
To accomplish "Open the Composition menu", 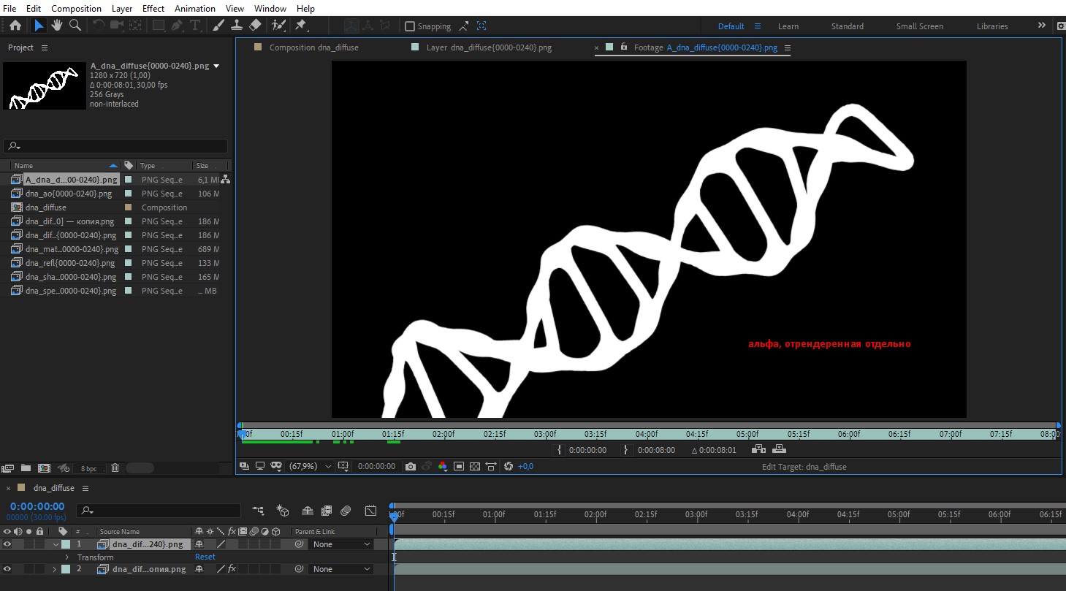I will tap(77, 9).
